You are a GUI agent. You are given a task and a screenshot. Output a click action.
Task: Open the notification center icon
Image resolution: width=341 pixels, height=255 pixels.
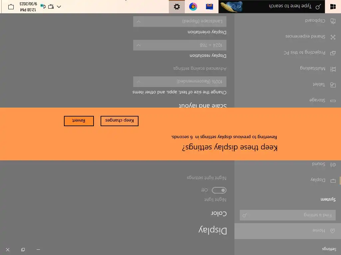11,7
